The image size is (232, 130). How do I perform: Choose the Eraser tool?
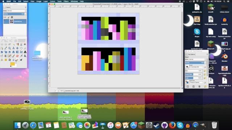pos(17,56)
